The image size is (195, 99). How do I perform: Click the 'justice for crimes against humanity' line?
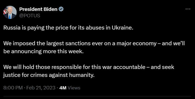[x=49, y=75]
